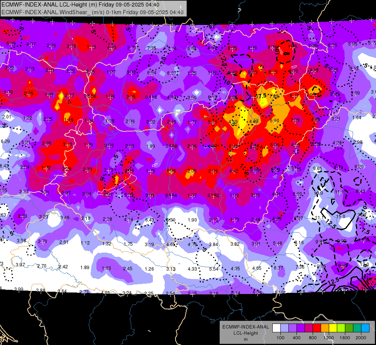Click the shear value 5.54

(x=214, y=269)
